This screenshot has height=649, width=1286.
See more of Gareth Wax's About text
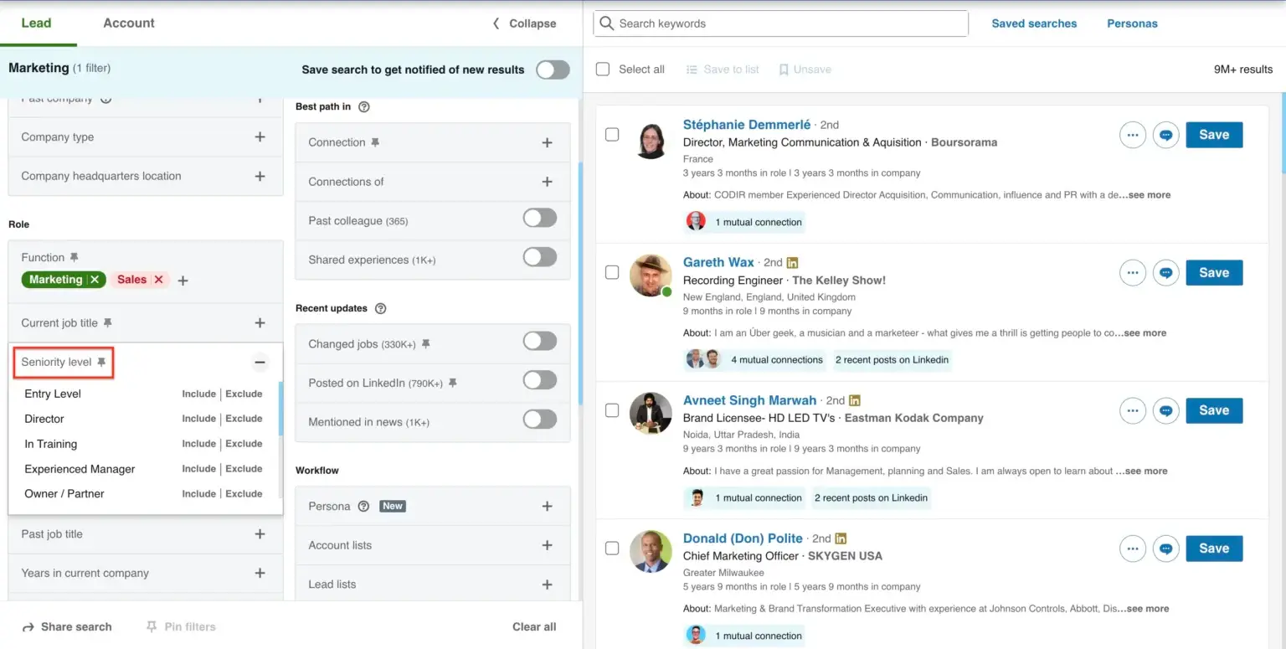coord(1144,333)
